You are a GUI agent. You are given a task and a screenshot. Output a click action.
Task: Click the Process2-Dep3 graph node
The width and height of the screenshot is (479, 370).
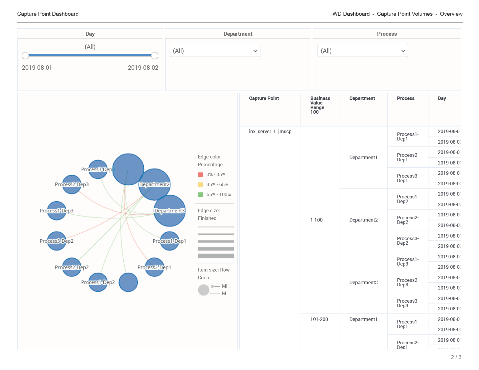72,184
